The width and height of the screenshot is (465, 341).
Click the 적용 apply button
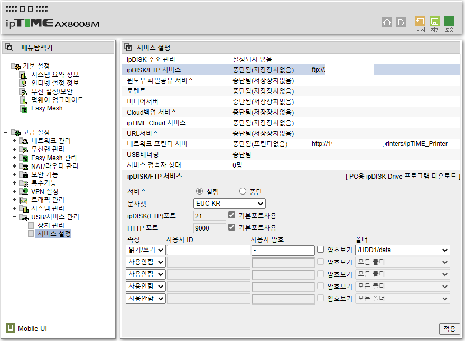point(449,328)
